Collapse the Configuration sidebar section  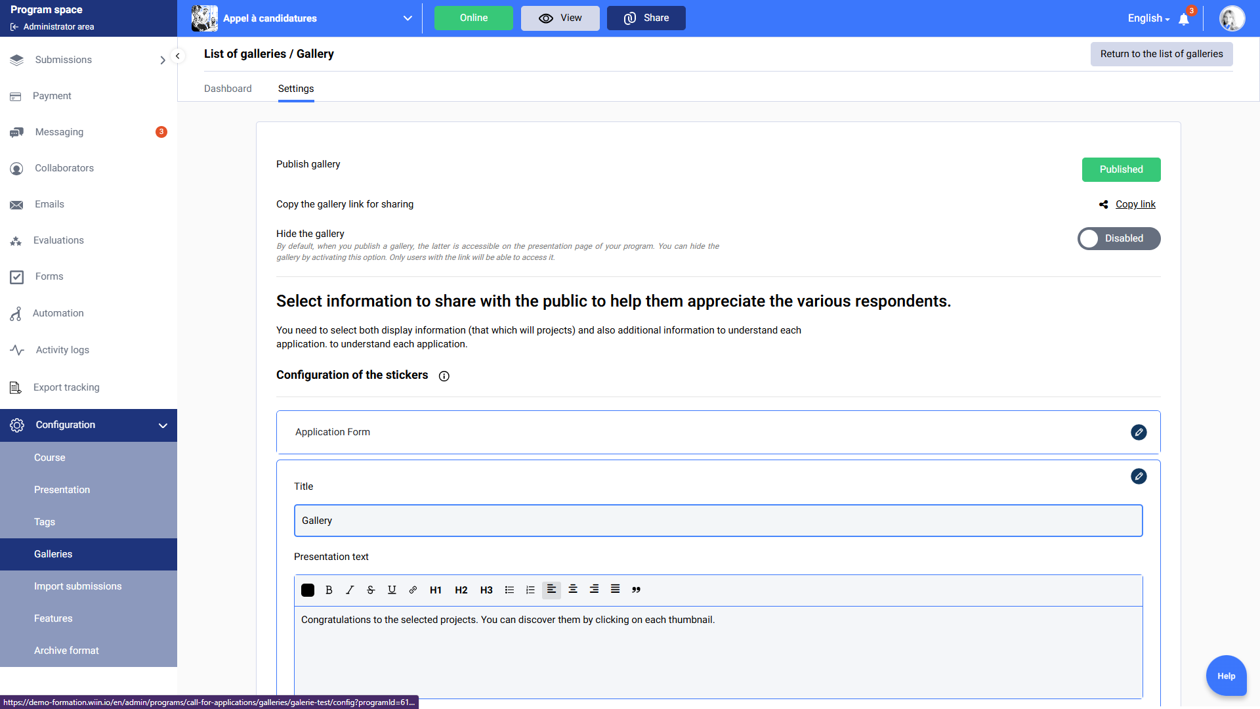[x=163, y=425]
